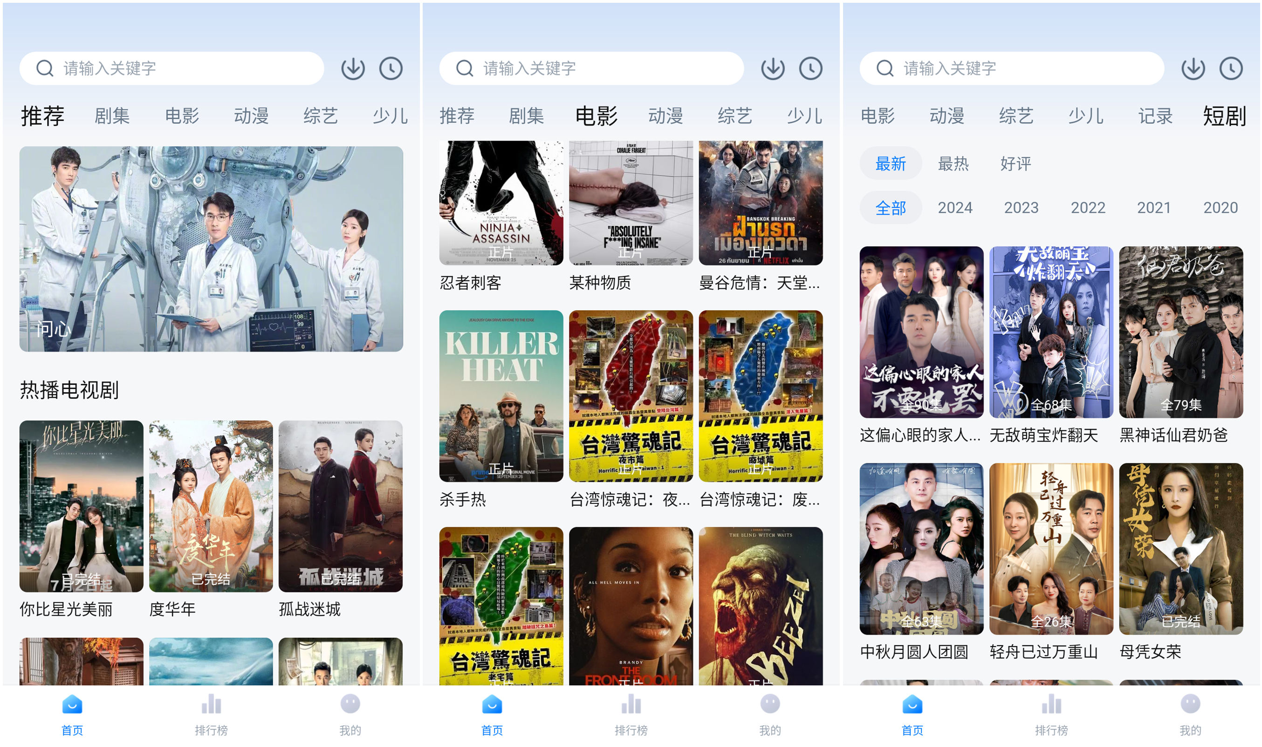Open The Front Room movie poster
1262x747 pixels.
point(631,606)
